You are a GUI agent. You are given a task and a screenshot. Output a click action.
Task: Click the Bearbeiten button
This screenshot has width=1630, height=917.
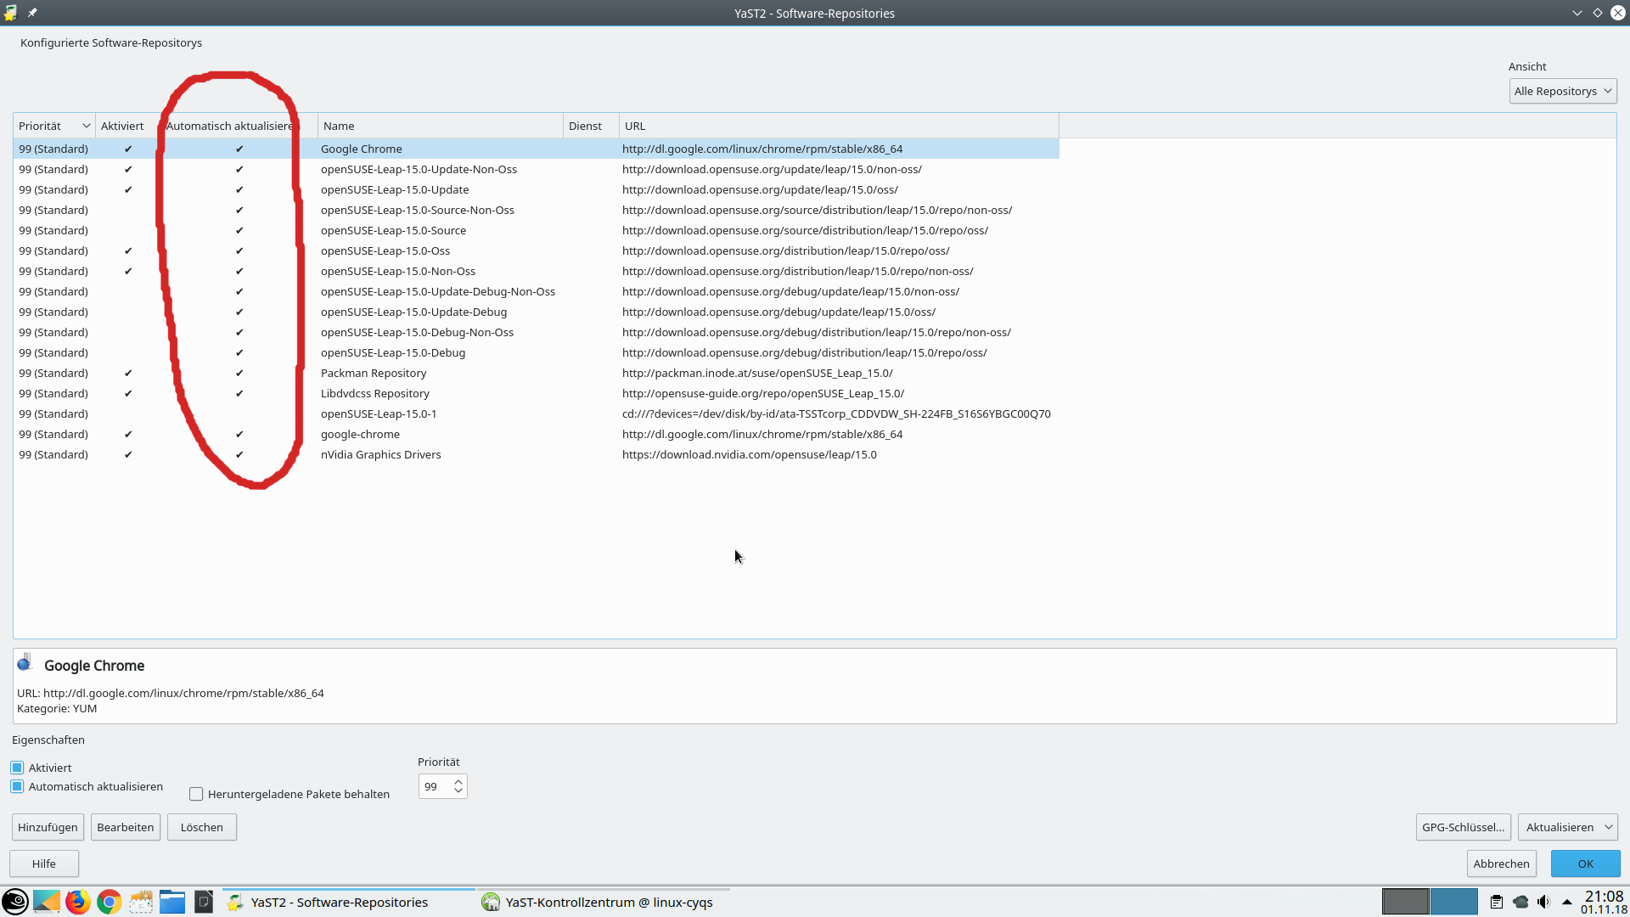tap(126, 827)
